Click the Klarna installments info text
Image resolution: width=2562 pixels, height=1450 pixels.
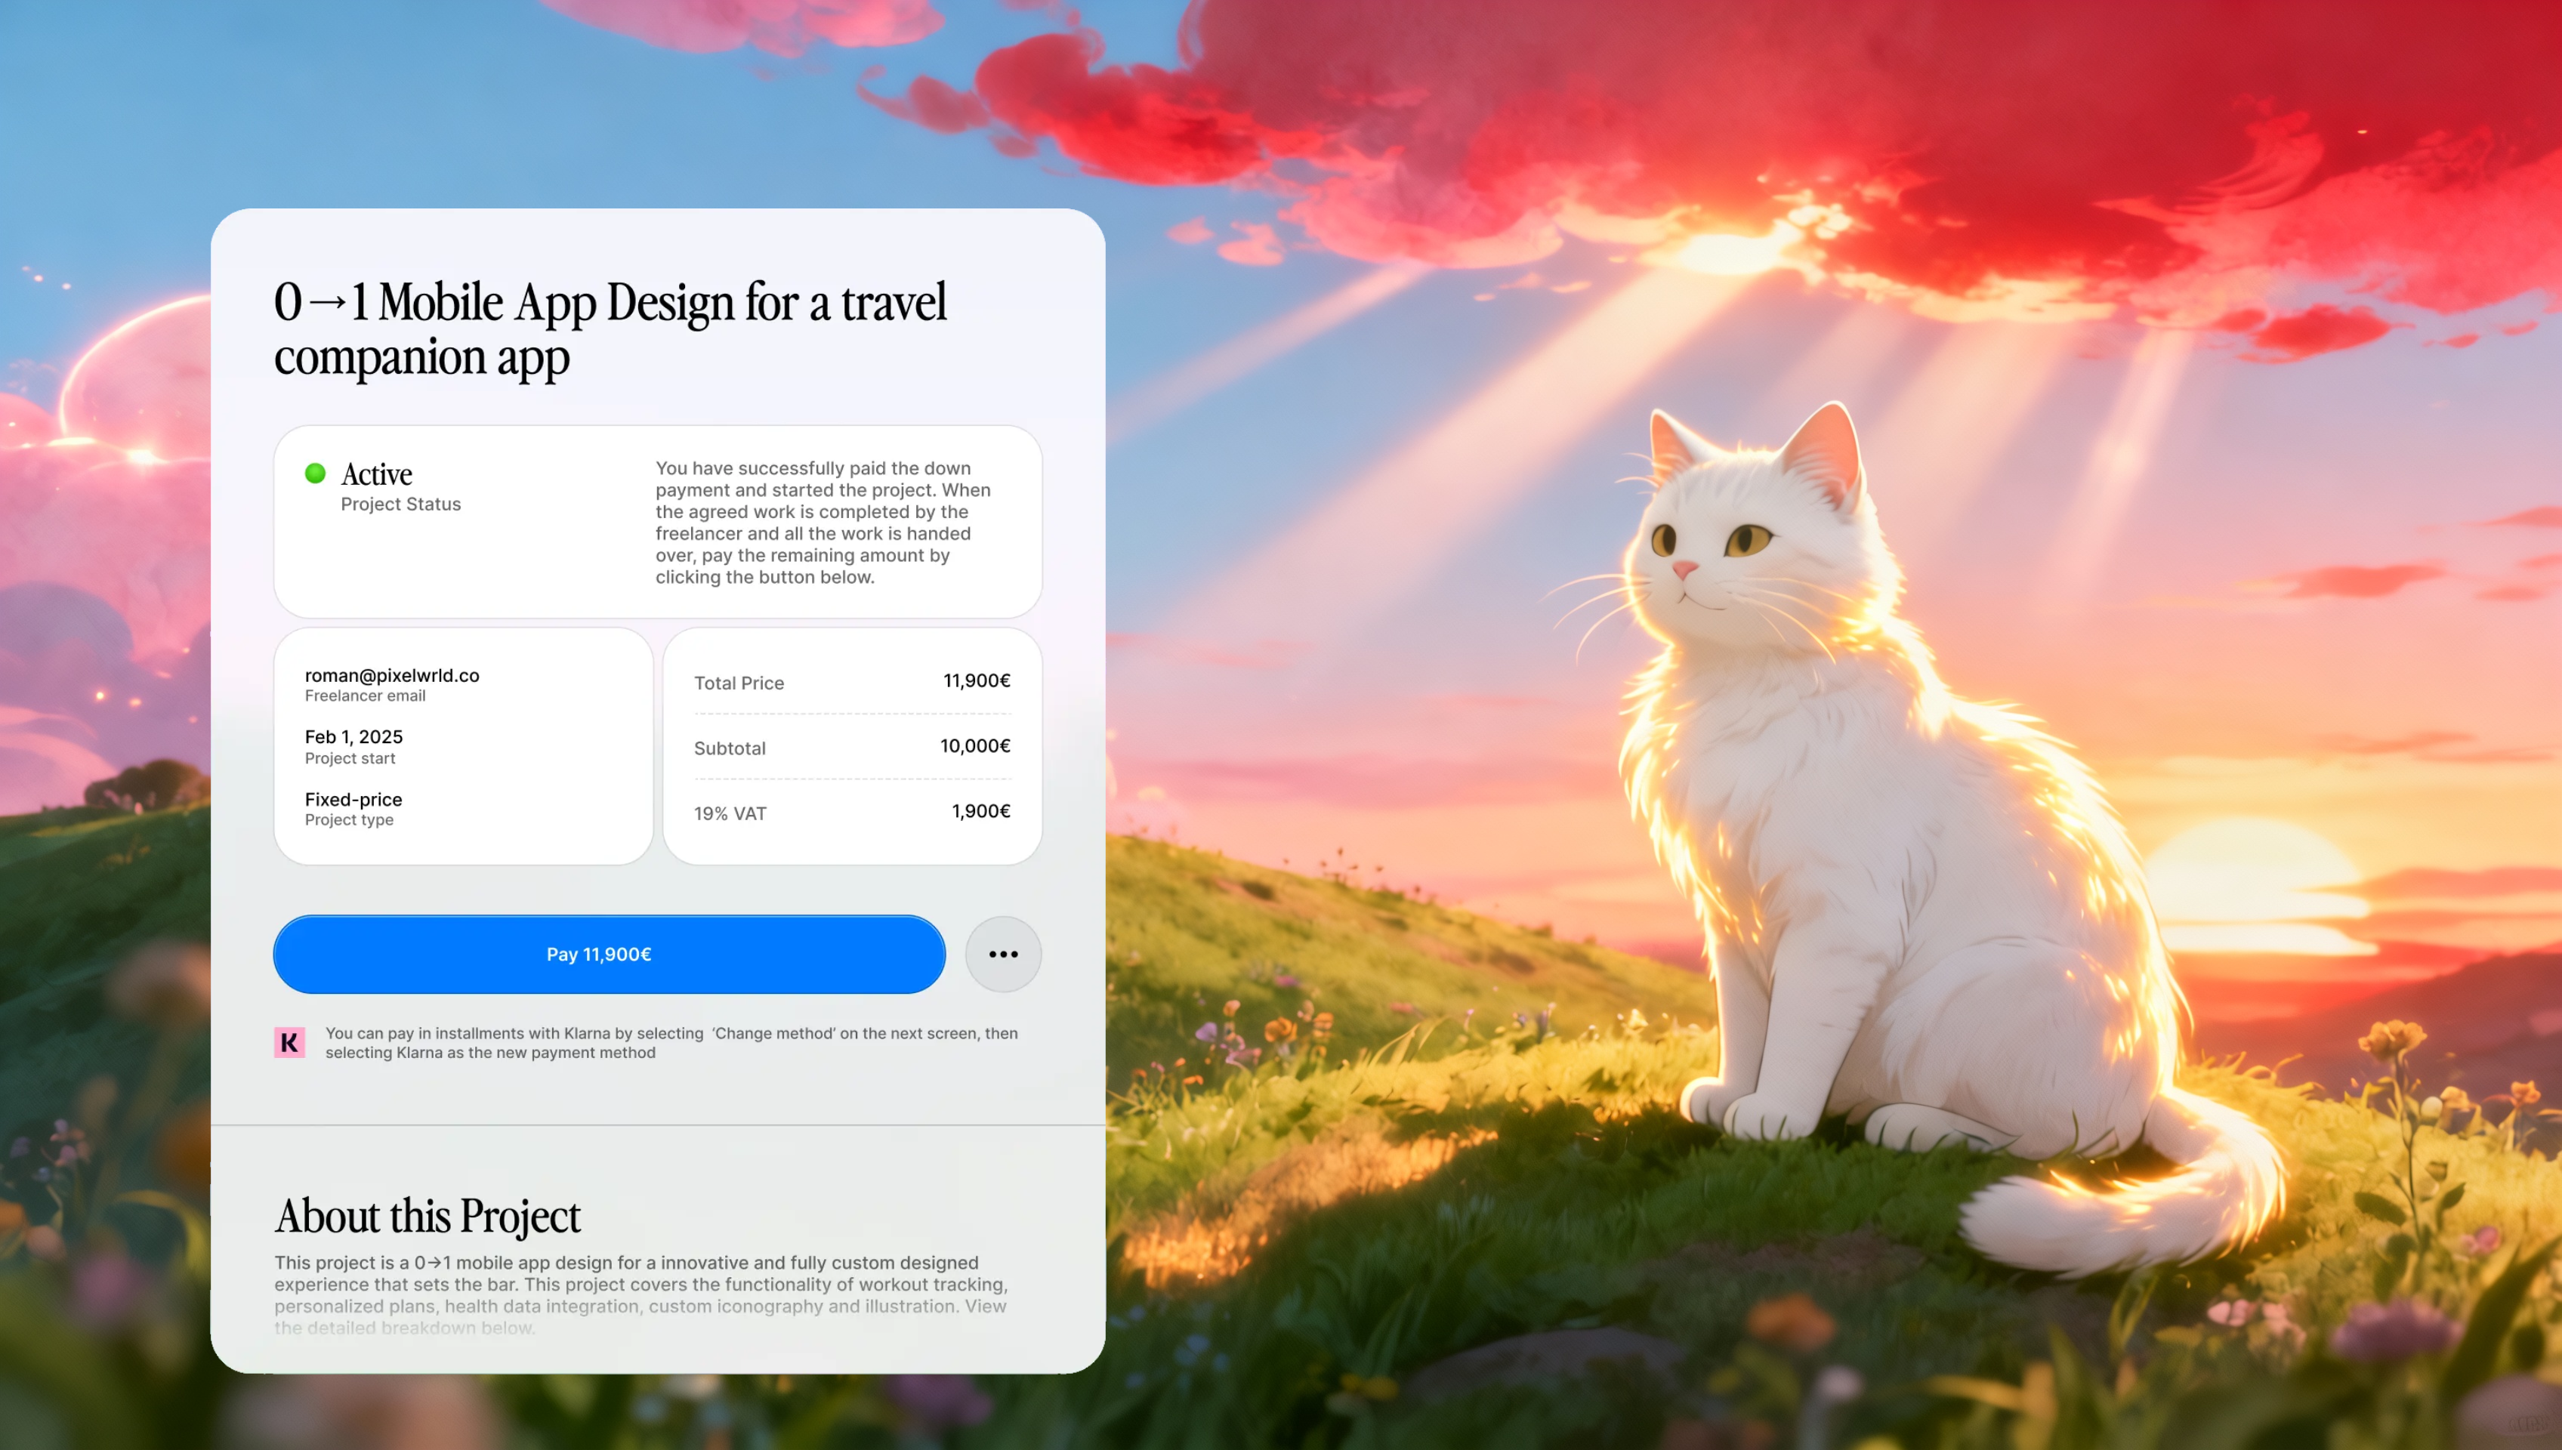coord(670,1043)
